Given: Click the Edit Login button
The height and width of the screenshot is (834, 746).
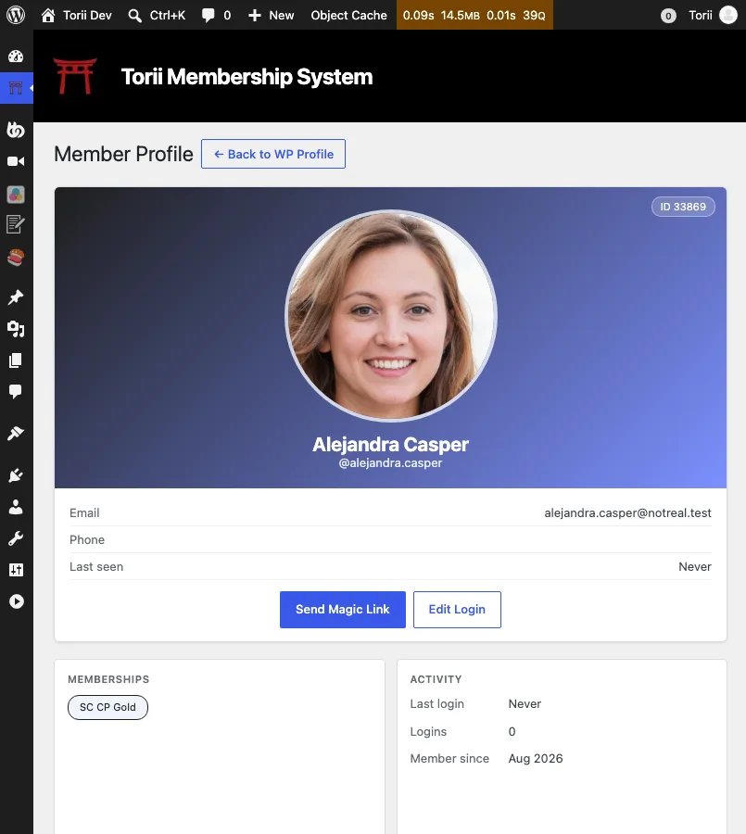Looking at the screenshot, I should 457,610.
